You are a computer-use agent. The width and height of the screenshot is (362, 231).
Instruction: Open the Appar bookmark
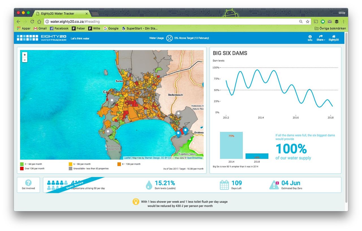click(x=24, y=28)
